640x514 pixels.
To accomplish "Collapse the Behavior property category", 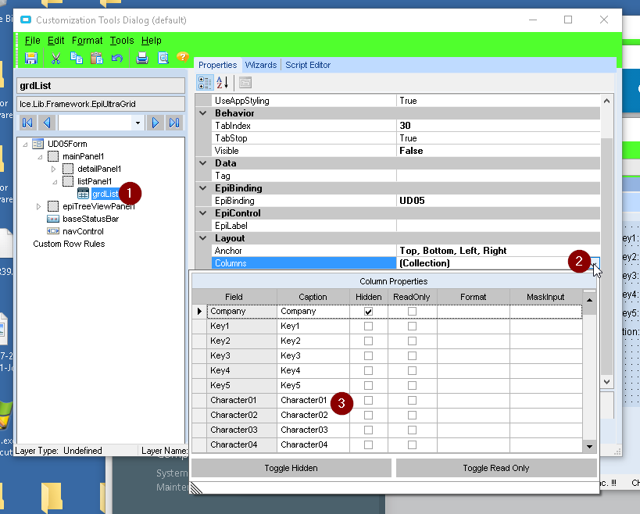I will (203, 113).
